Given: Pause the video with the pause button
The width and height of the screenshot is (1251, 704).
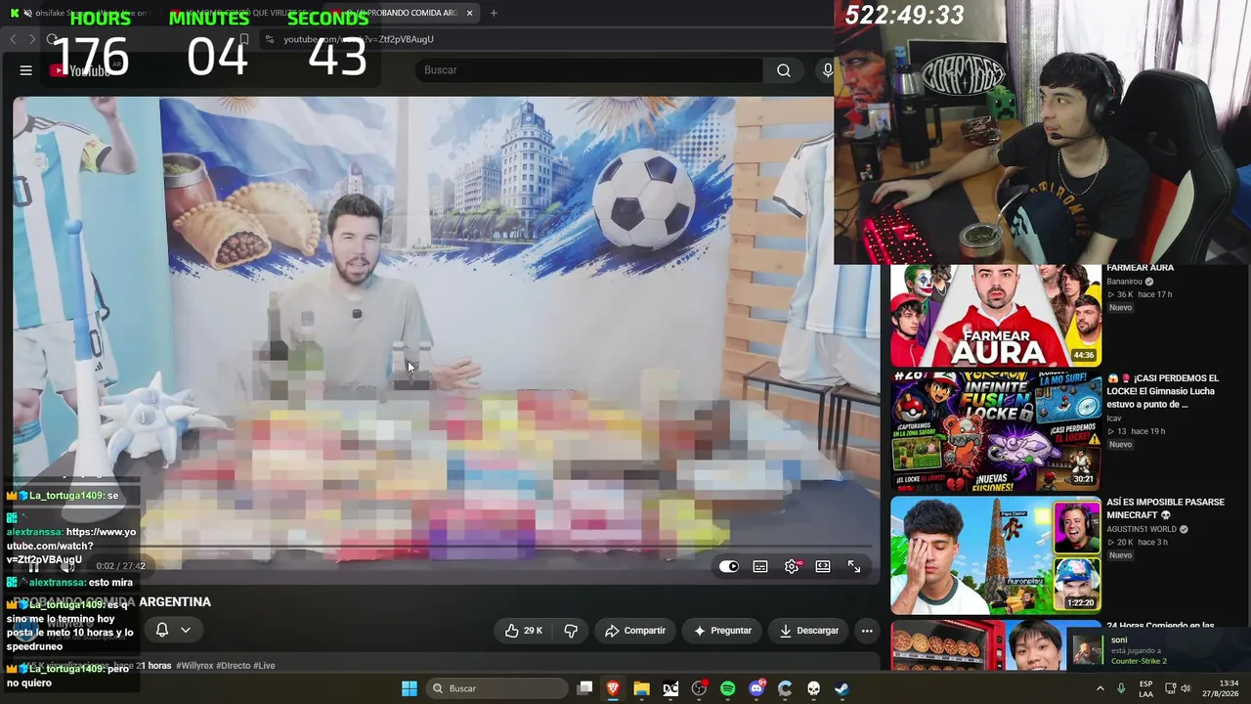Looking at the screenshot, I should (34, 566).
